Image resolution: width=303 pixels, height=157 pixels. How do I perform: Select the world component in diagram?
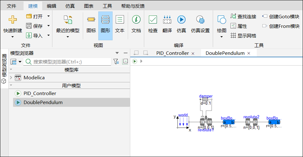coord(183,122)
